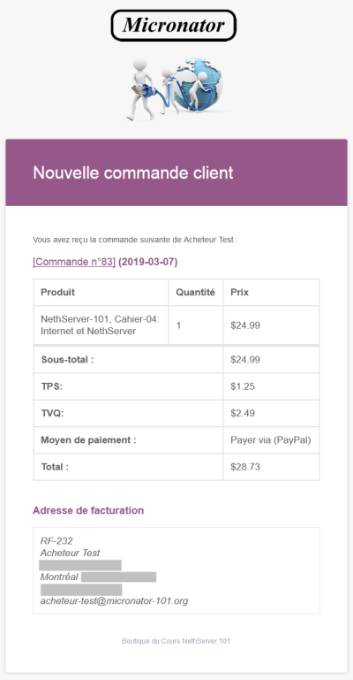Click the TVQ amount $2.49

point(243,413)
